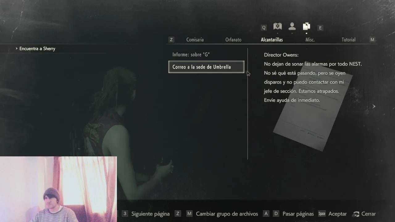Open the map screen icon
Screen dimensions: 395x222
[277, 27]
